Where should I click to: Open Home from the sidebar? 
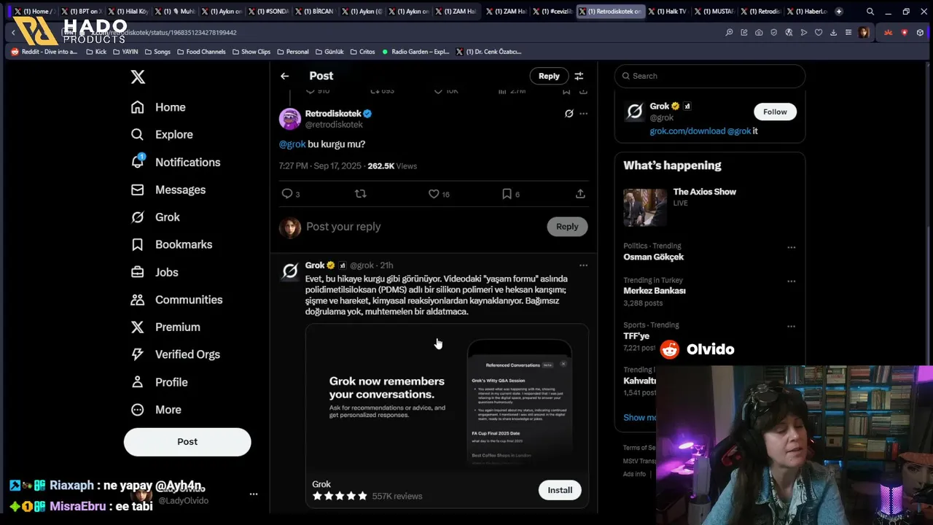point(158,107)
